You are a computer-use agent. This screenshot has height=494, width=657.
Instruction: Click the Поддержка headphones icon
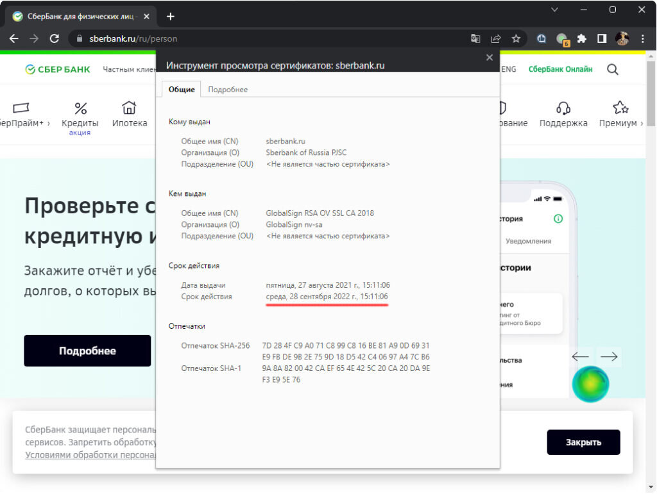click(x=563, y=109)
